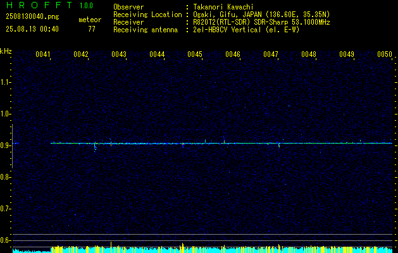Click the location Ogaki, Gifu, JAPAN text
Viewport: 398px width, 253px height.
(x=227, y=15)
